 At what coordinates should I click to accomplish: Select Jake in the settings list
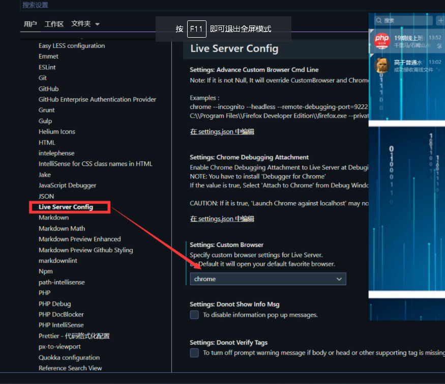45,175
